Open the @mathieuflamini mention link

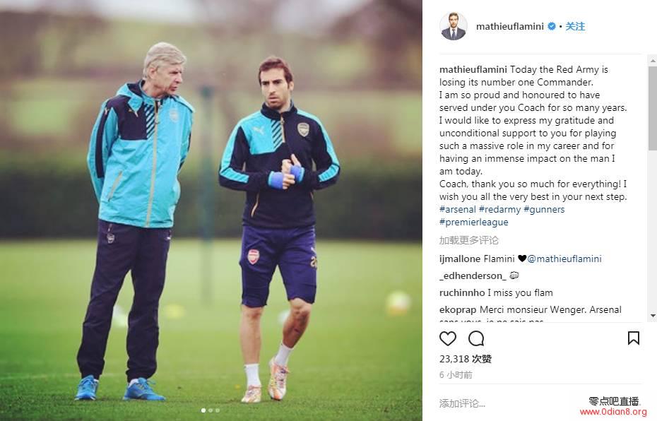tap(564, 259)
